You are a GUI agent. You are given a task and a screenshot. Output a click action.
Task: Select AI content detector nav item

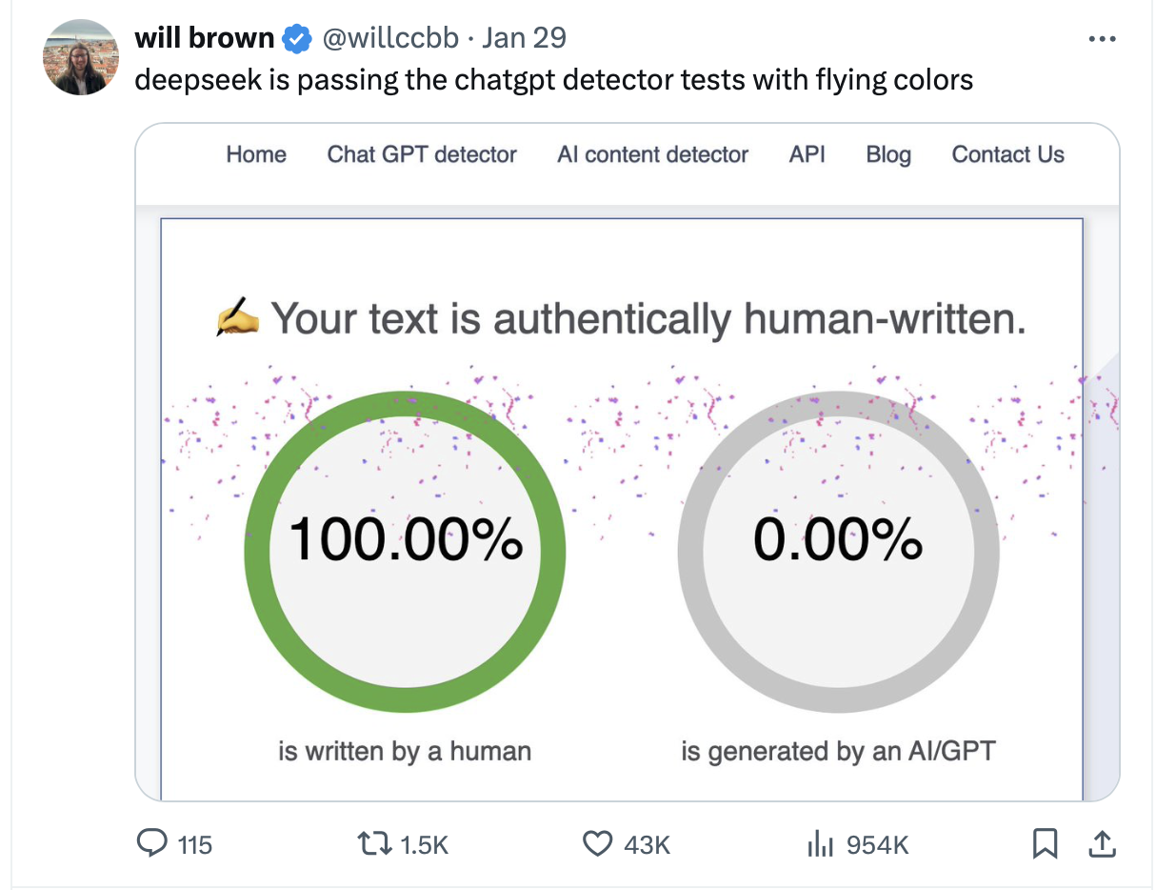653,155
